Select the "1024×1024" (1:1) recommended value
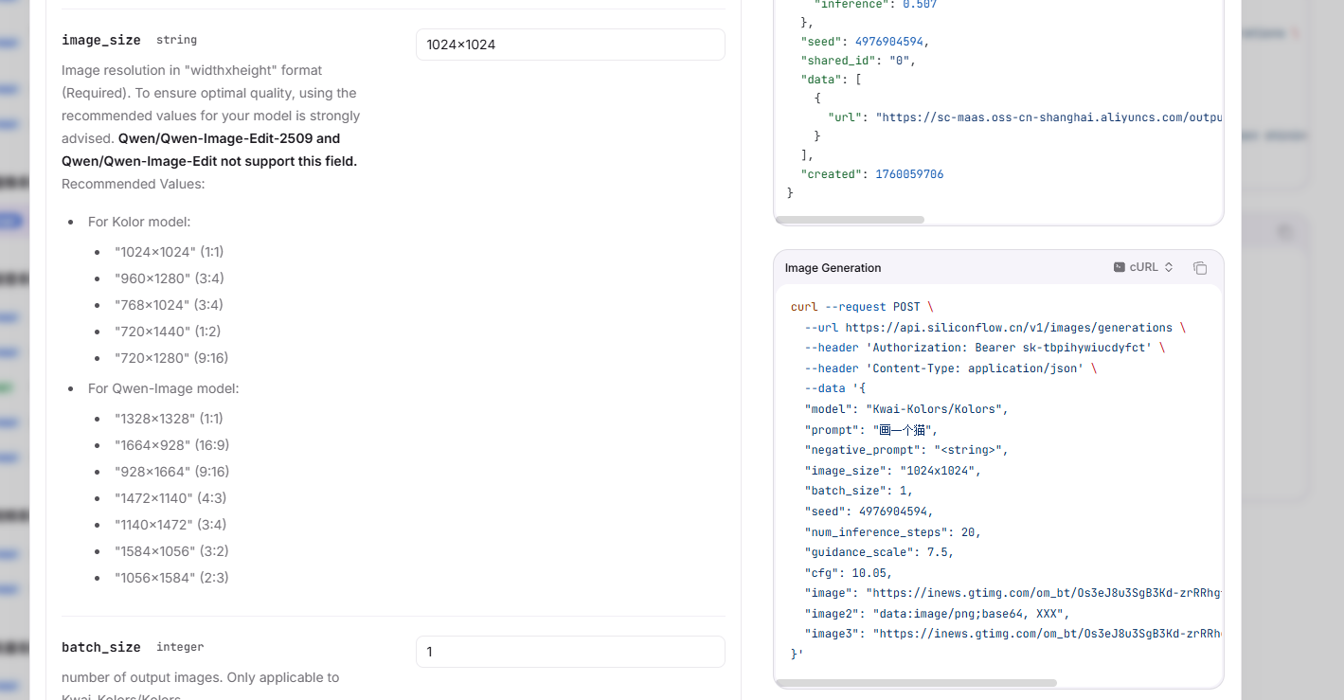This screenshot has width=1344, height=700. (x=170, y=252)
